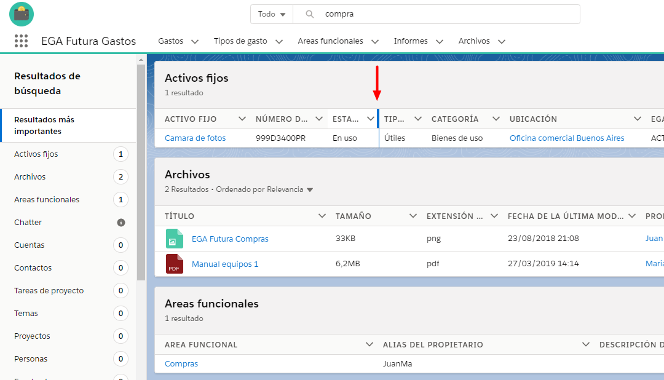This screenshot has width=664, height=380.
Task: Open the App Launcher grid icon
Action: pyautogui.click(x=21, y=41)
